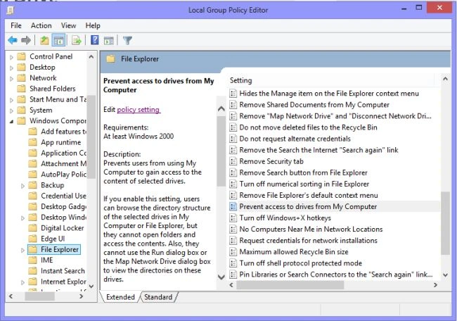Viewport: 457px width, 321px height.
Task: Click settings list vertical scrollbar down arrow
Action: tap(445, 275)
